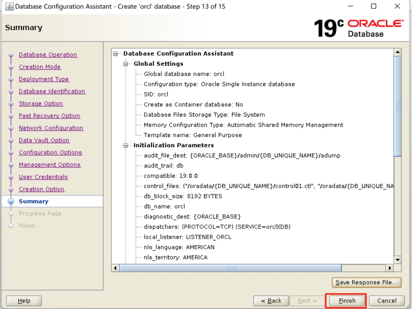
Task: Click the Database Configuration Assistant root label
Action: point(178,54)
